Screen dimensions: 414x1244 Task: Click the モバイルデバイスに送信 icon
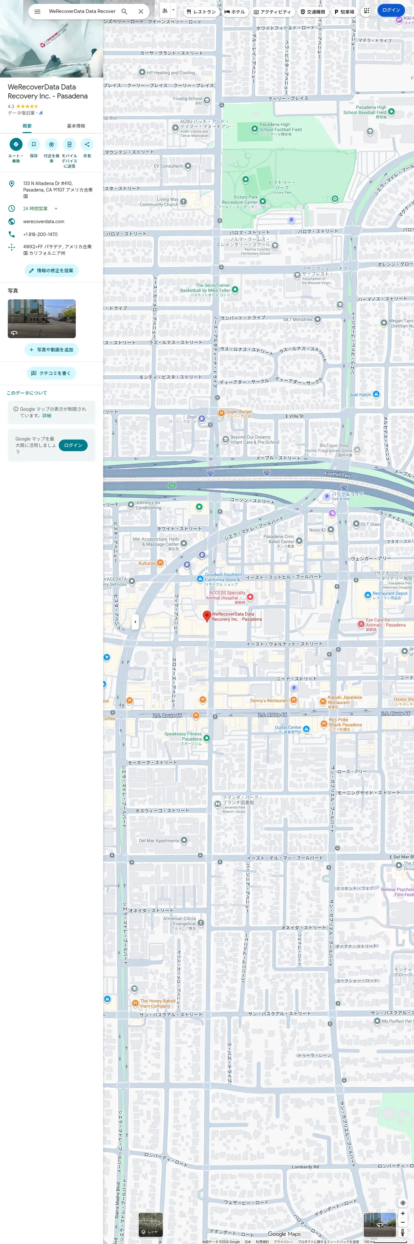coord(69,144)
